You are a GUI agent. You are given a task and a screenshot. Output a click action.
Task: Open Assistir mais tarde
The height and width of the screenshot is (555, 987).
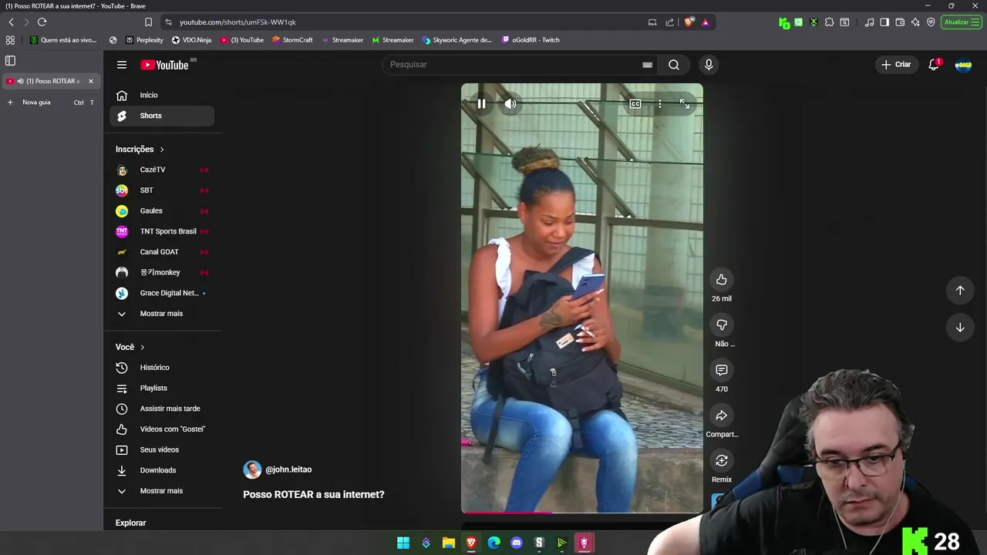(x=162, y=409)
